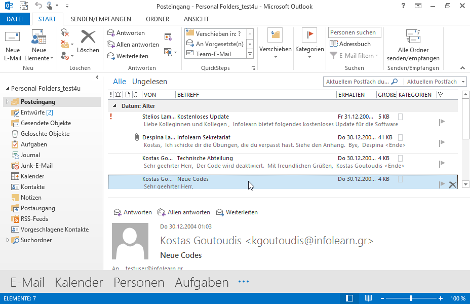
Task: Click Weiterleiten in reading pane
Action: pyautogui.click(x=237, y=212)
